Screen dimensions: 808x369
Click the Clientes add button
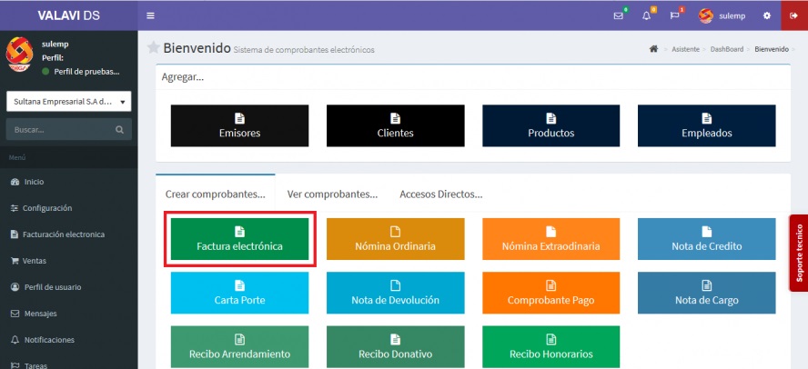(x=395, y=125)
